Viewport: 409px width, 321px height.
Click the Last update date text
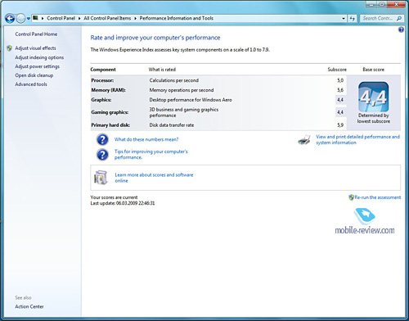tap(123, 203)
